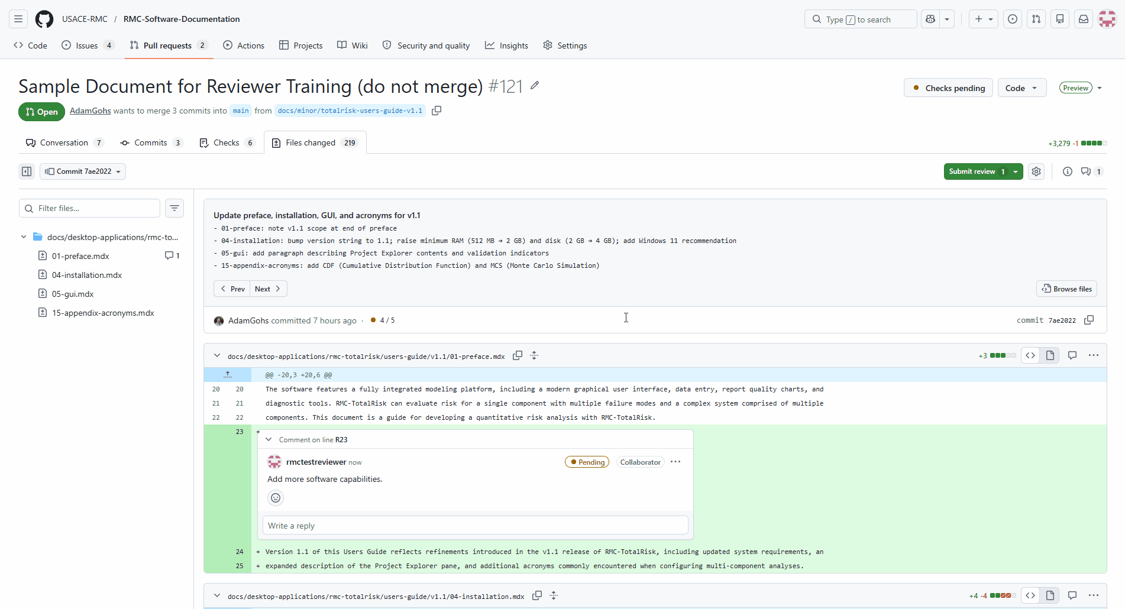Collapse the 01-preface.mdx diff

217,355
